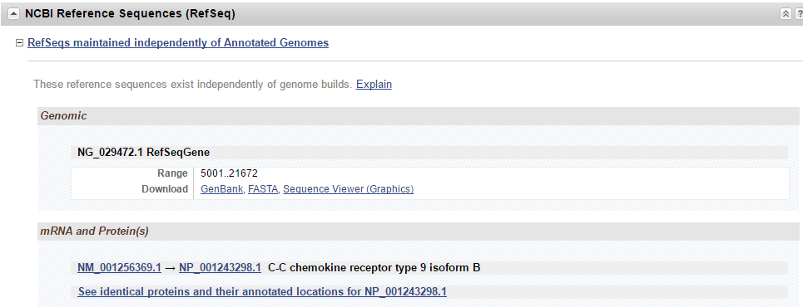803x307 pixels.
Task: Open mRNA record NM_001256369.1
Action: point(119,268)
